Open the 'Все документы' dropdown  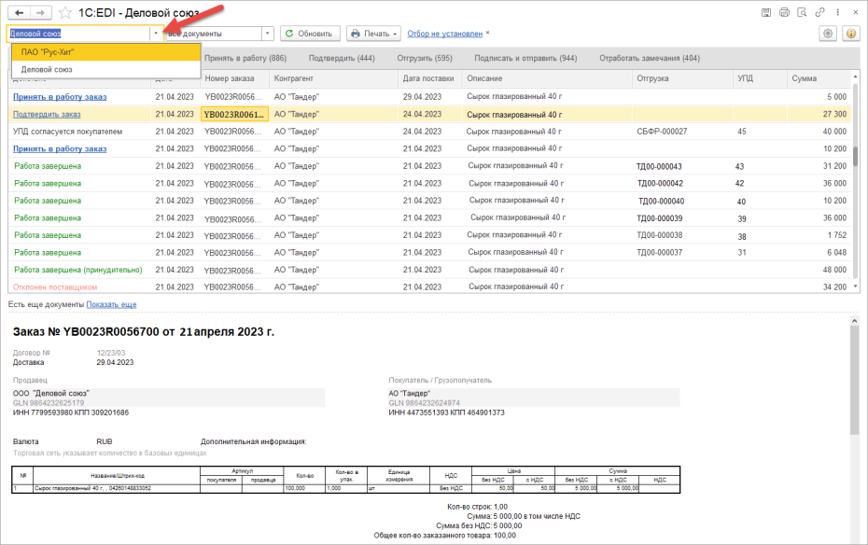pyautogui.click(x=267, y=34)
